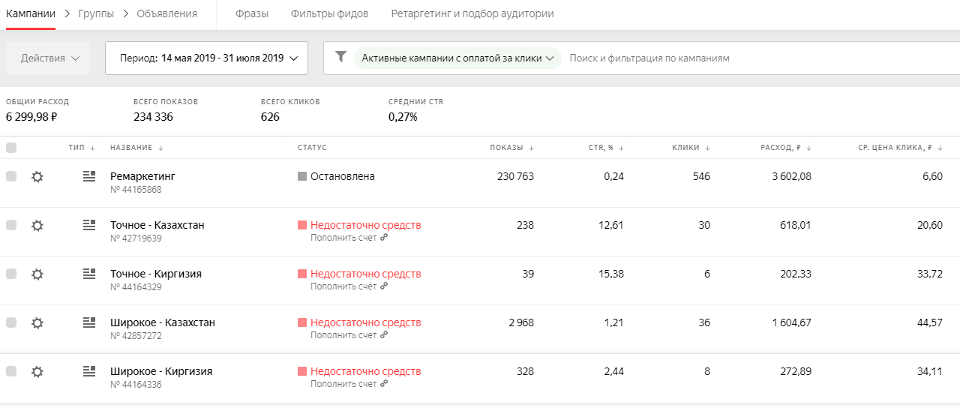This screenshot has width=960, height=408.
Task: Expand the Активные кампании filter chip
Action: 457,58
